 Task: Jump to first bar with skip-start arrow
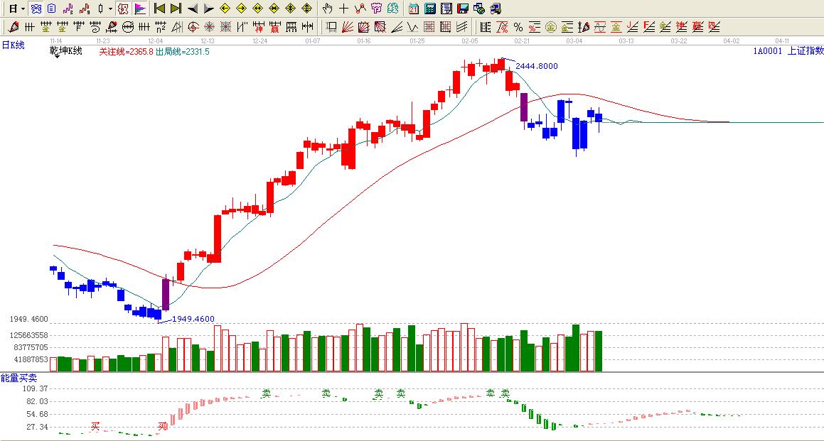[x=159, y=9]
